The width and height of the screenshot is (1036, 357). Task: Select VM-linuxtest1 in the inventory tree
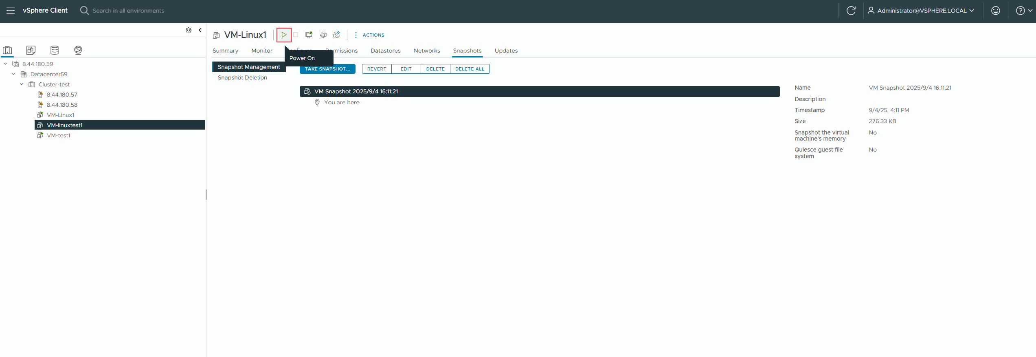120,125
